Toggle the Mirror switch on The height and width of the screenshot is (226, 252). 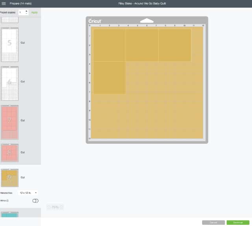tap(35, 201)
